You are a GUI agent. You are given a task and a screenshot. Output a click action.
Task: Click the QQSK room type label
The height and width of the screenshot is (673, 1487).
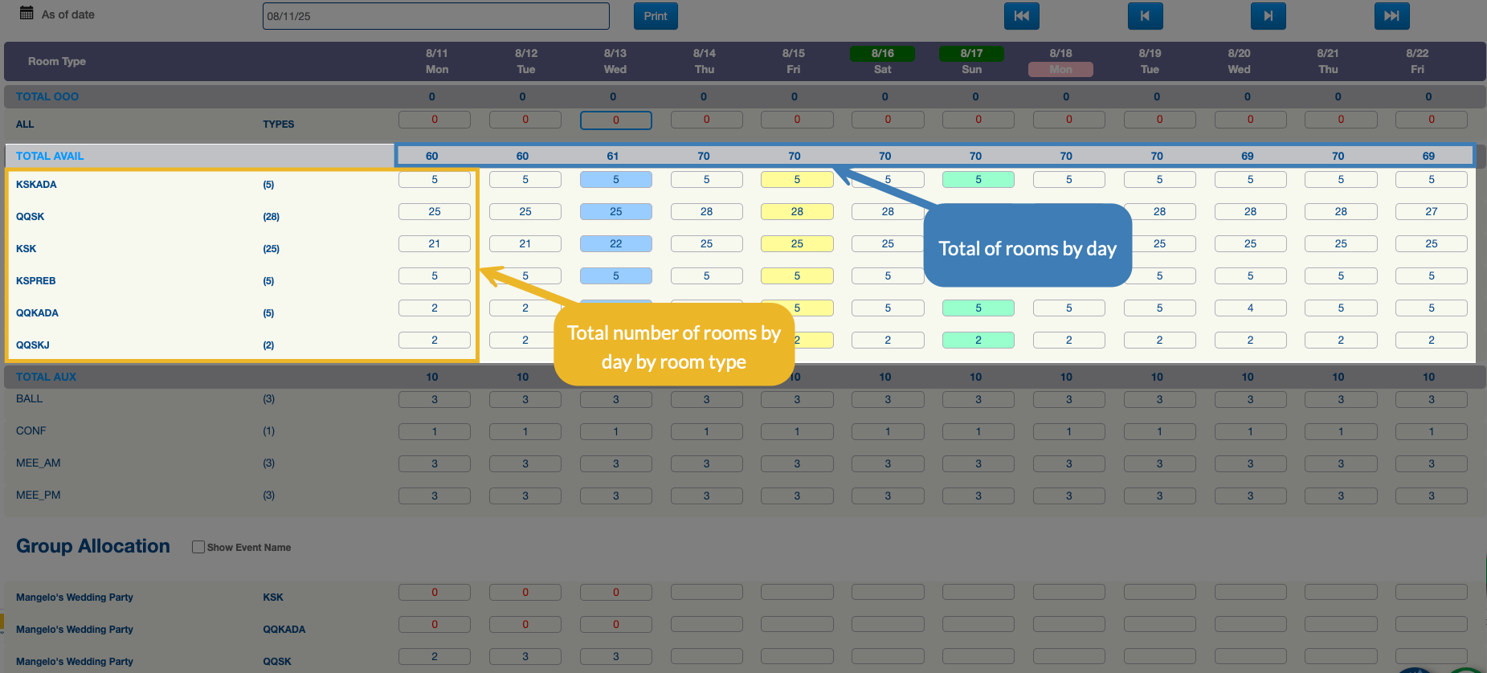coord(31,217)
